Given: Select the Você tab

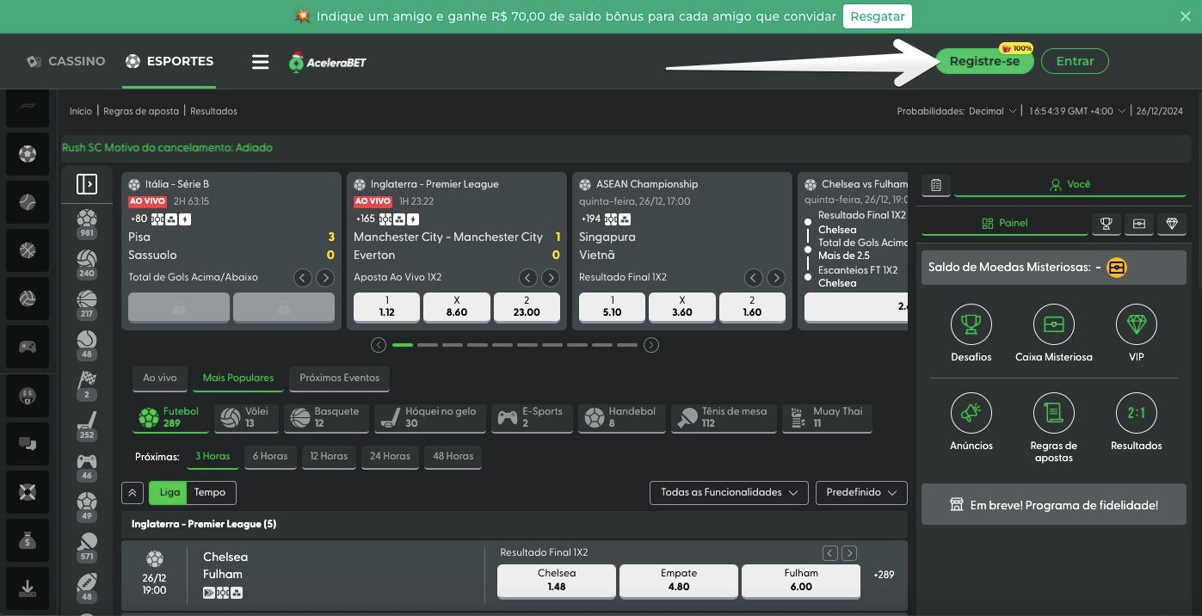Looking at the screenshot, I should coord(1069,185).
